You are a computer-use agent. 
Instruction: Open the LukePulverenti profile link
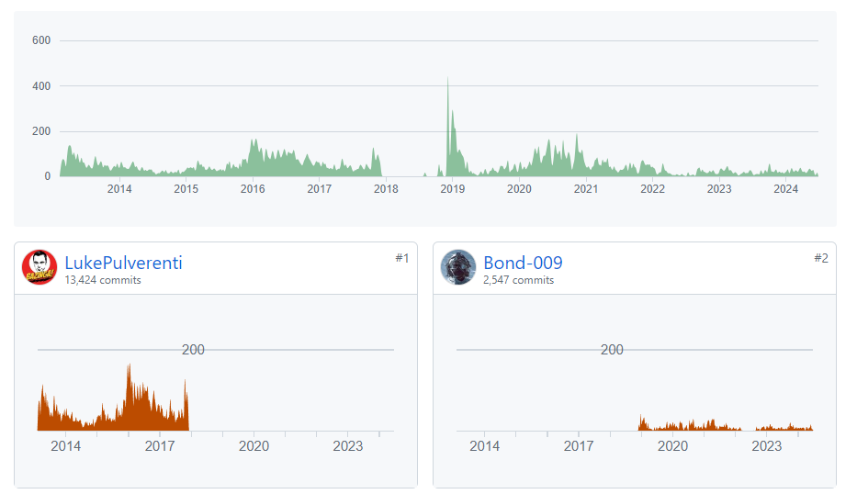tap(123, 263)
